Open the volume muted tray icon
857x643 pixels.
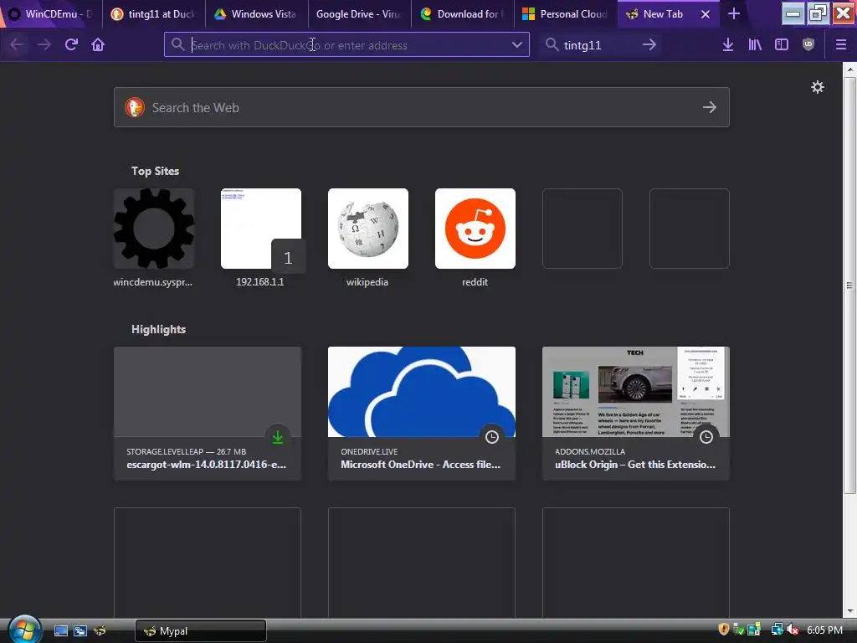(x=793, y=630)
